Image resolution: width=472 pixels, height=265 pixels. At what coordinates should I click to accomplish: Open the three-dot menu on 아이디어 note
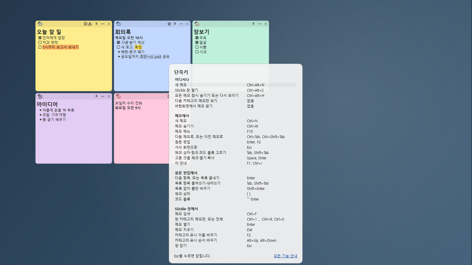click(x=103, y=96)
